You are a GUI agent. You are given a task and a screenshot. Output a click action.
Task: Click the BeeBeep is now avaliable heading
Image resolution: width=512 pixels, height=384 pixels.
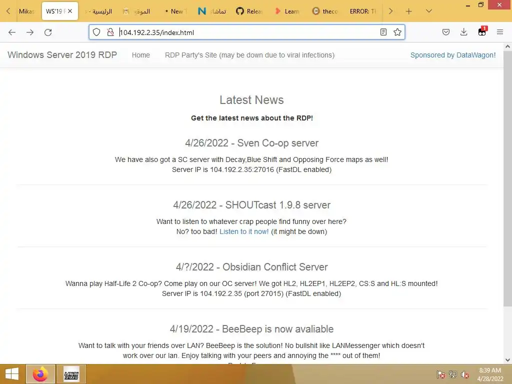coord(252,329)
